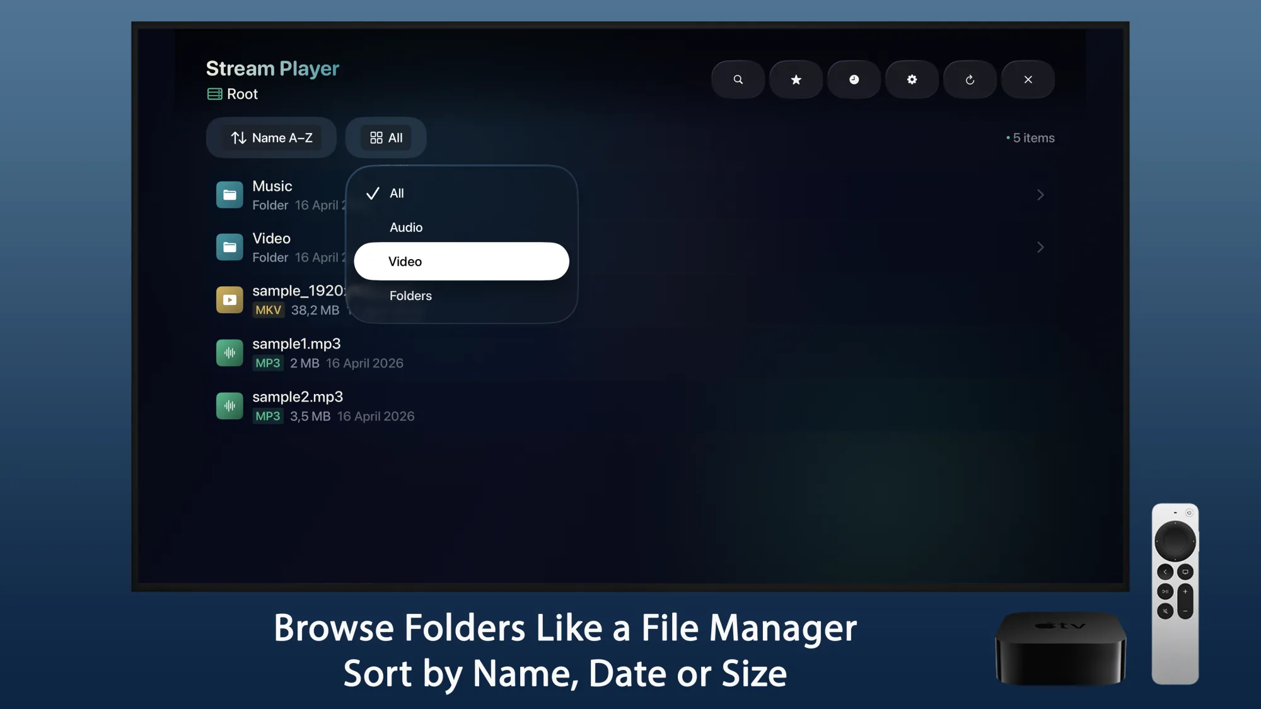Click the Siri Remote play/pause button
The image size is (1261, 709).
point(1165,591)
